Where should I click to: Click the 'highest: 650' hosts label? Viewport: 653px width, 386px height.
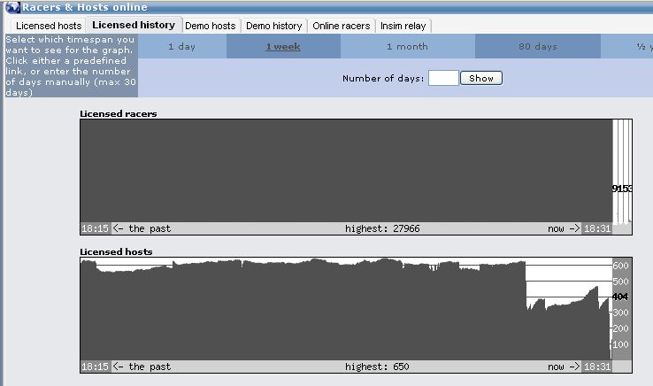pyautogui.click(x=377, y=367)
